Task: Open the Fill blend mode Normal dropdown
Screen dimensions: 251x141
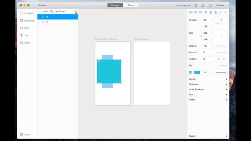Action: (x=223, y=66)
